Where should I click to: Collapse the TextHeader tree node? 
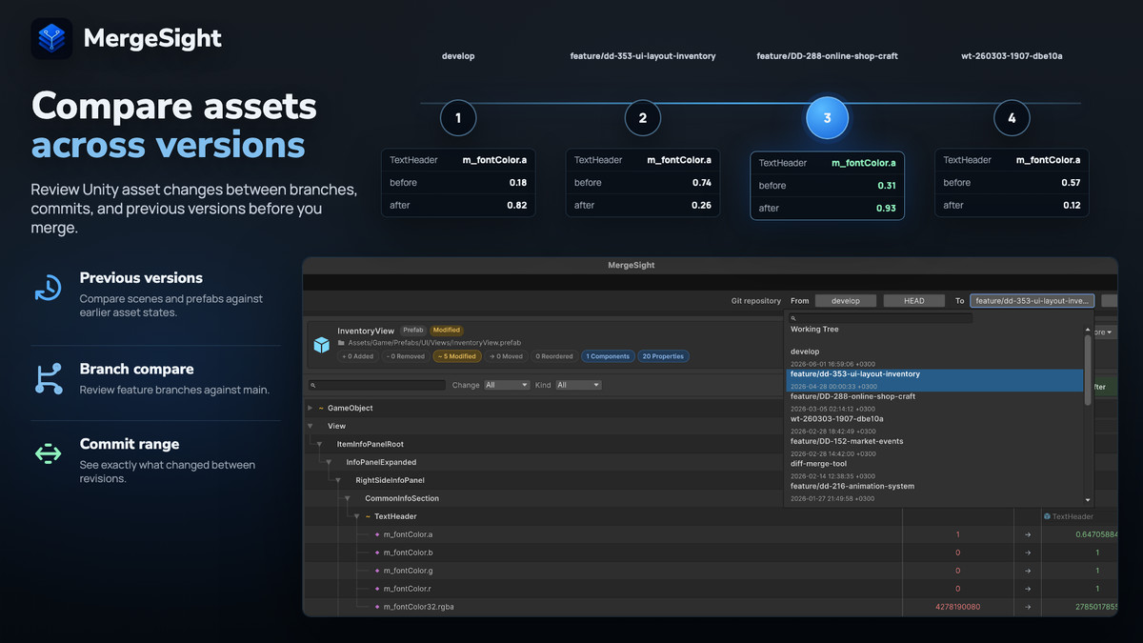pos(357,516)
